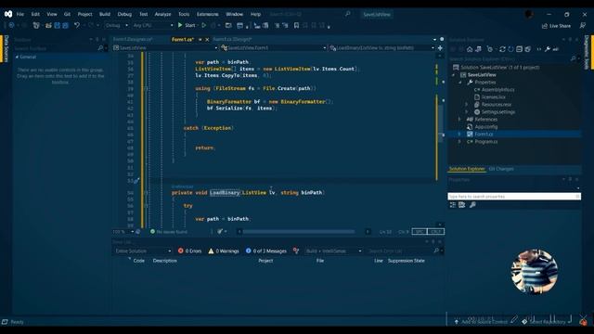The height and width of the screenshot is (334, 594).
Task: Click the Open File icon in the toolbar
Action: [x=48, y=25]
